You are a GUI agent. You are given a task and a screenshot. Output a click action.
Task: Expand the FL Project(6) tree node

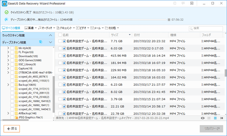point(8,52)
